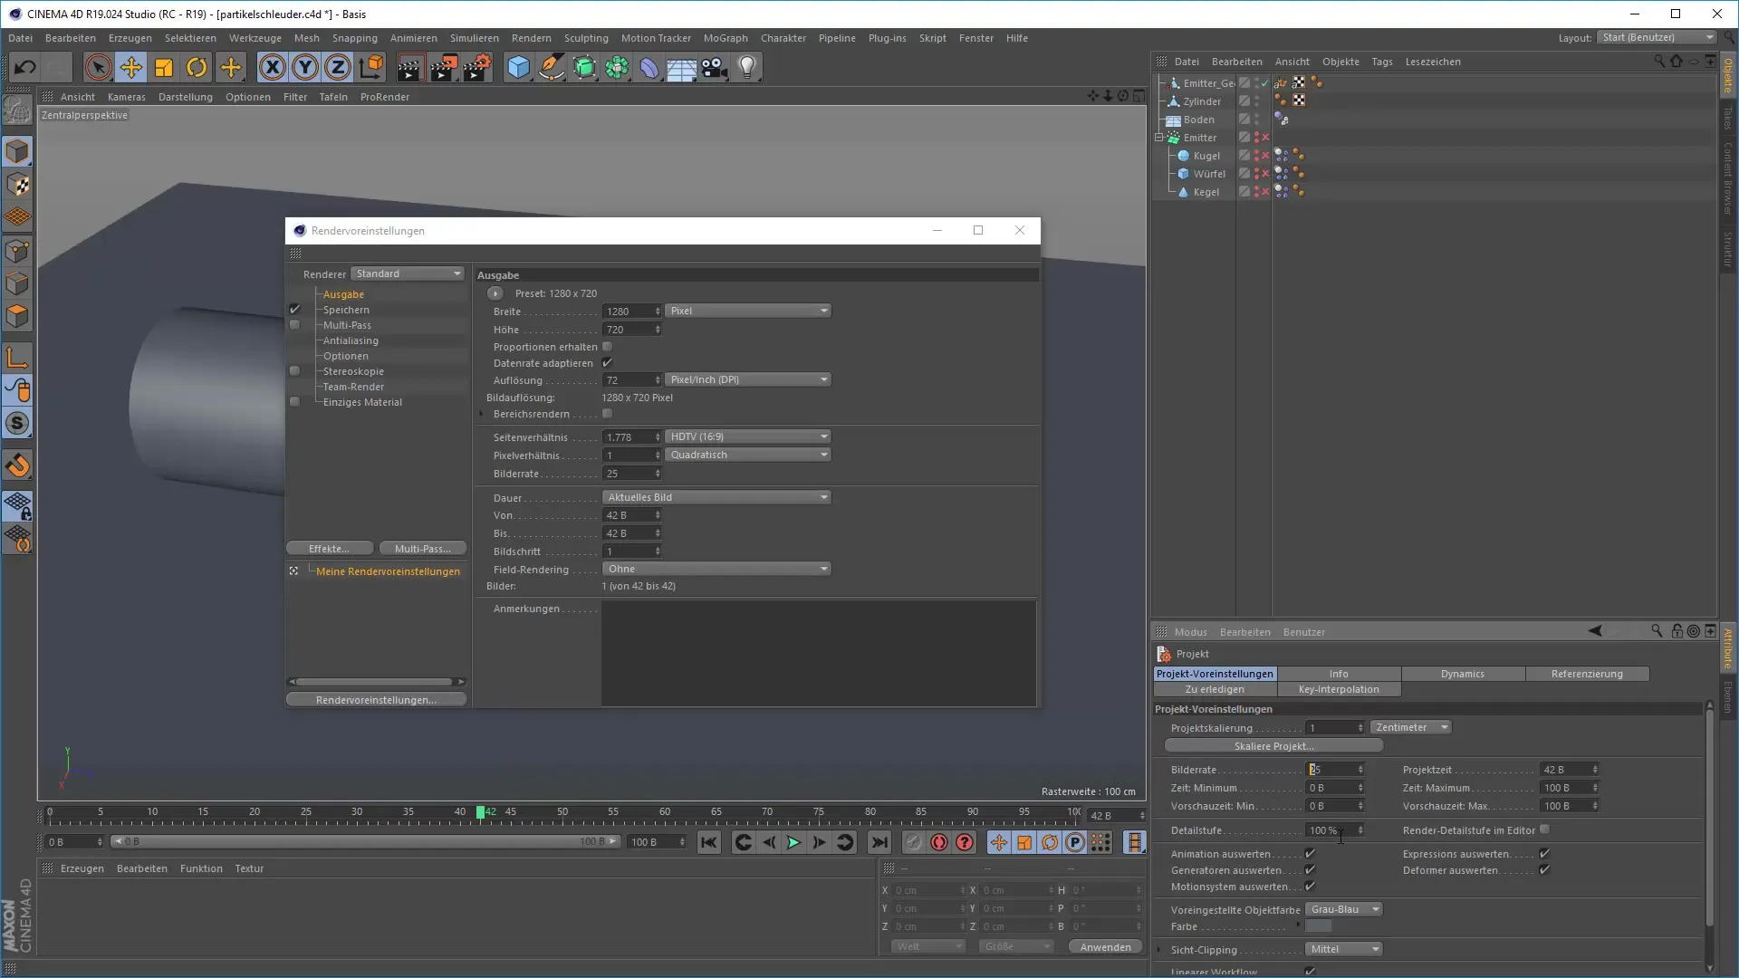The height and width of the screenshot is (978, 1739).
Task: Play the animation forwards
Action: (793, 843)
